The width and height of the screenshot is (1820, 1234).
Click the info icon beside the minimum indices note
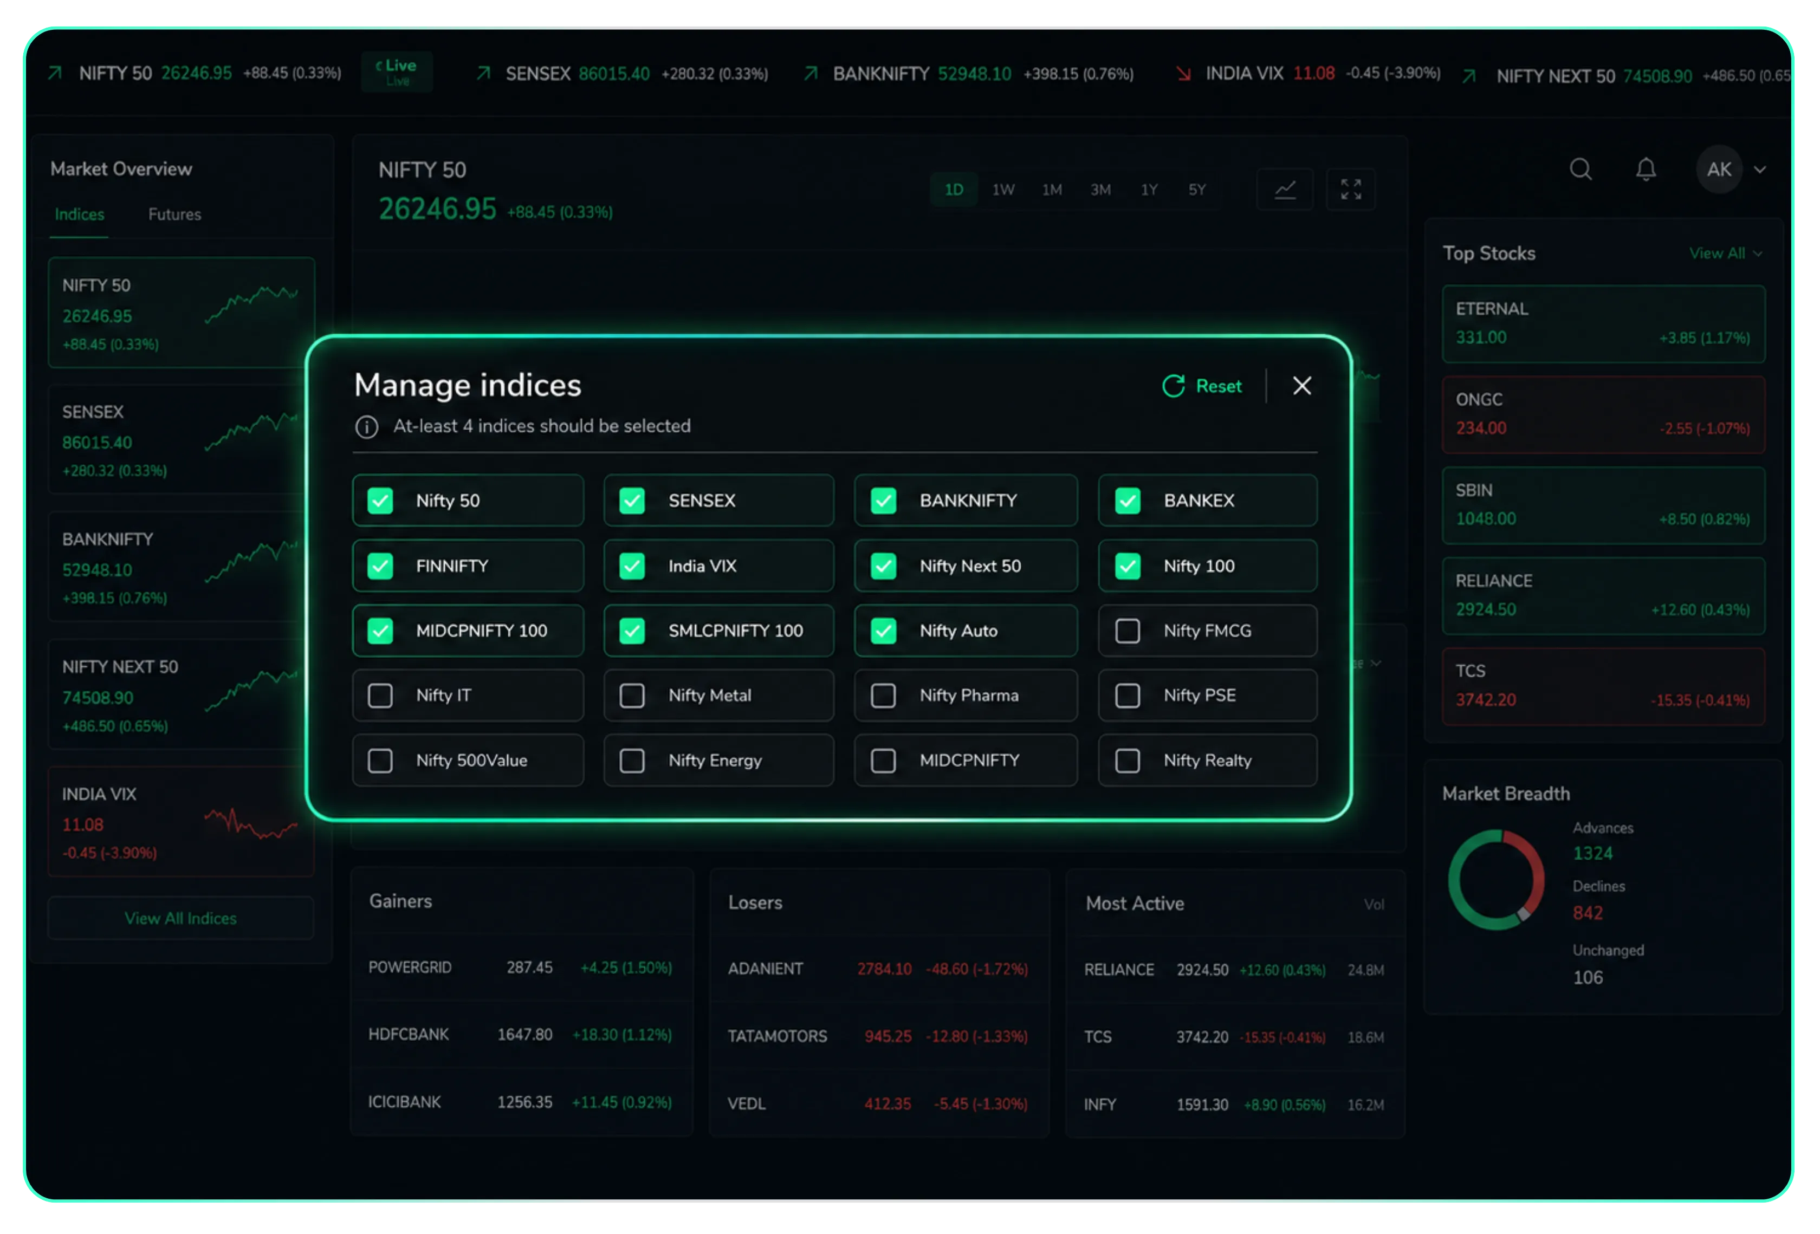[366, 427]
